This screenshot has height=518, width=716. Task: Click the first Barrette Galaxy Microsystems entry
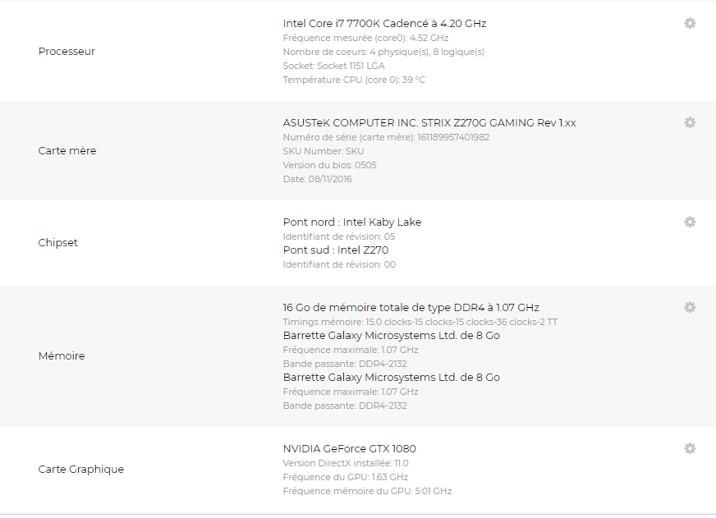392,336
